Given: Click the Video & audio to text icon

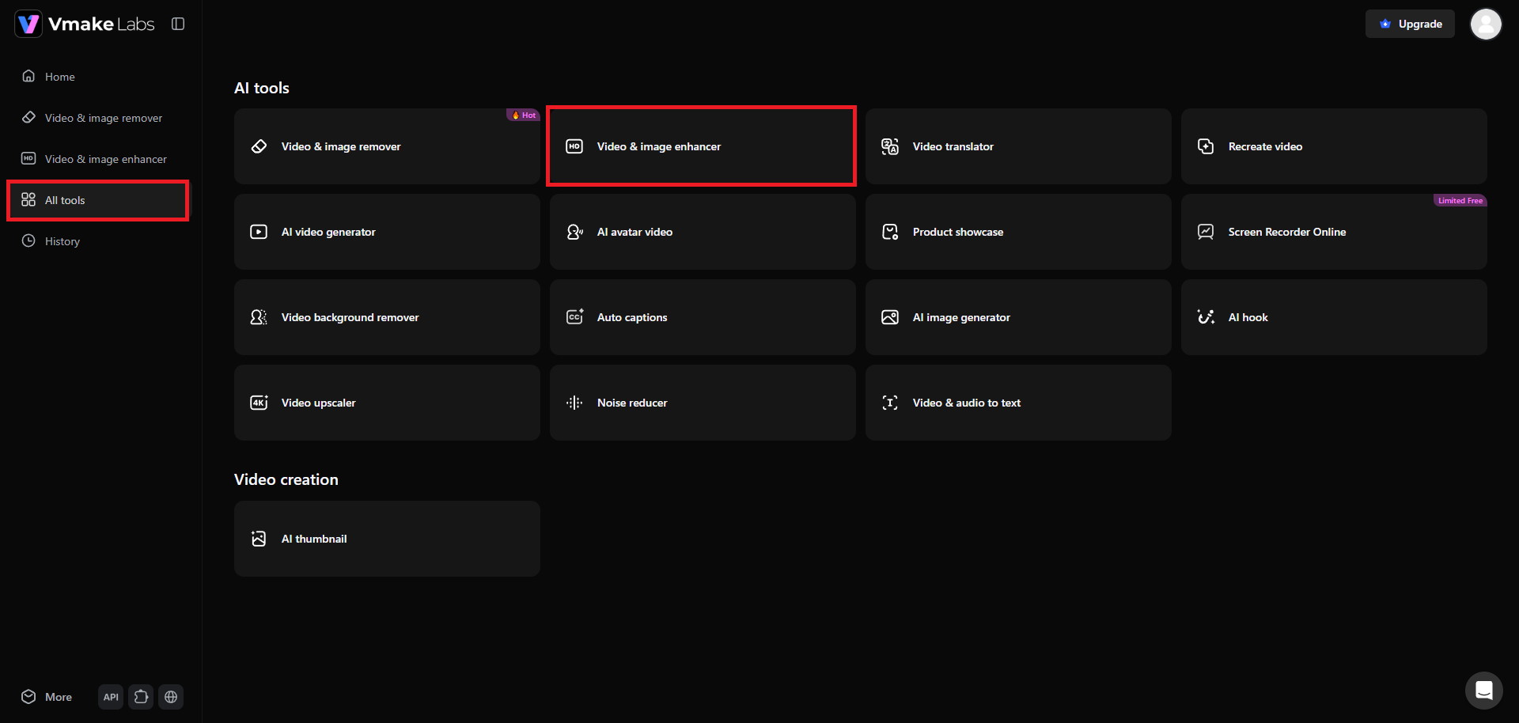Looking at the screenshot, I should click(890, 403).
